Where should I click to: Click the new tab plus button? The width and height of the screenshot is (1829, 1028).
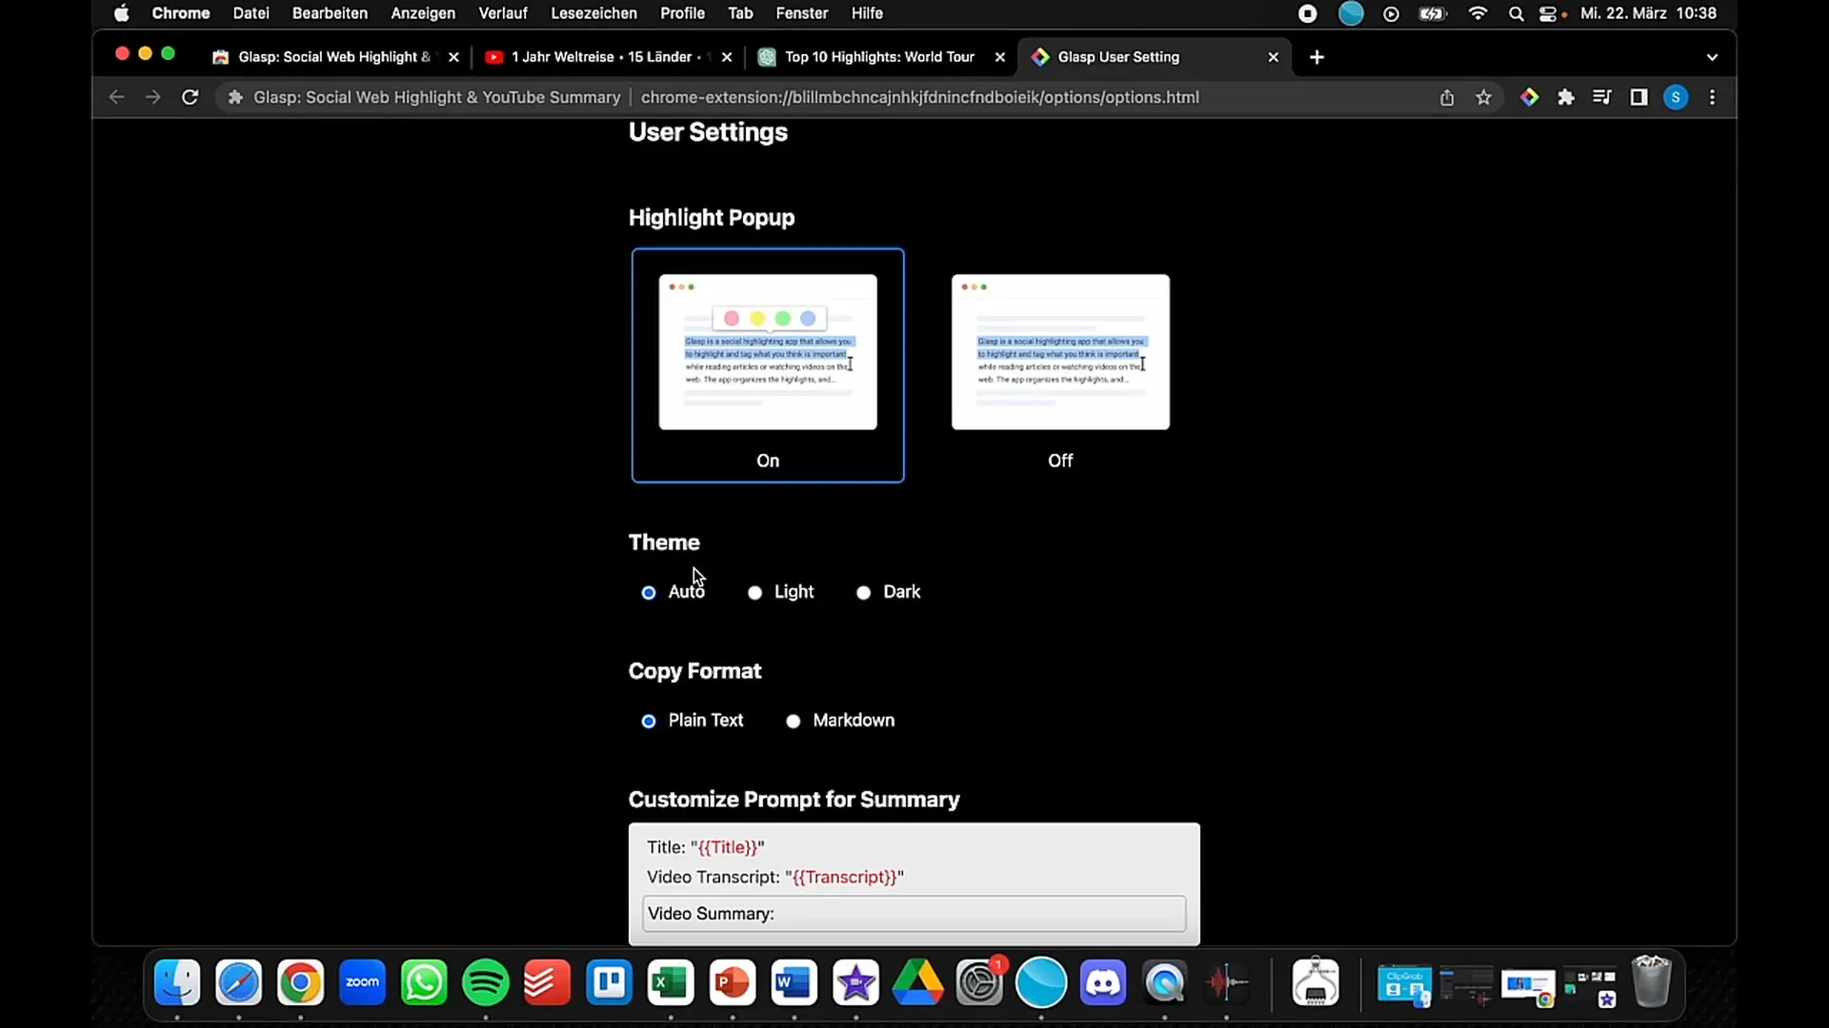pyautogui.click(x=1316, y=56)
